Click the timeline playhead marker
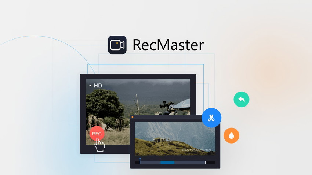This screenshot has height=175, width=312. [x=140, y=160]
